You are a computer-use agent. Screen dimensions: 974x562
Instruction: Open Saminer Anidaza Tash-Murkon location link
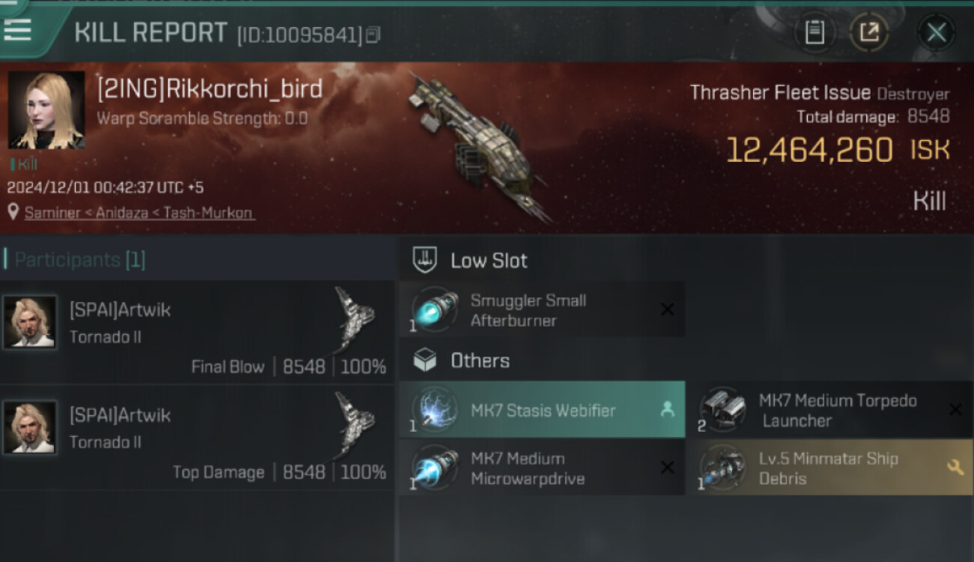(x=139, y=213)
